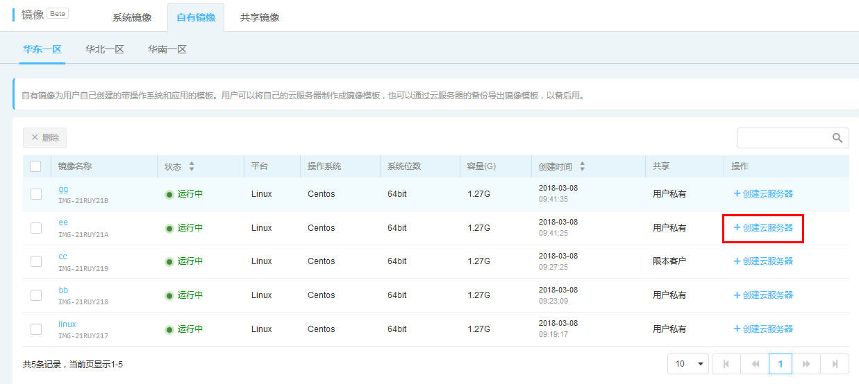Click 创建云服务器 for image bb

[x=763, y=295]
